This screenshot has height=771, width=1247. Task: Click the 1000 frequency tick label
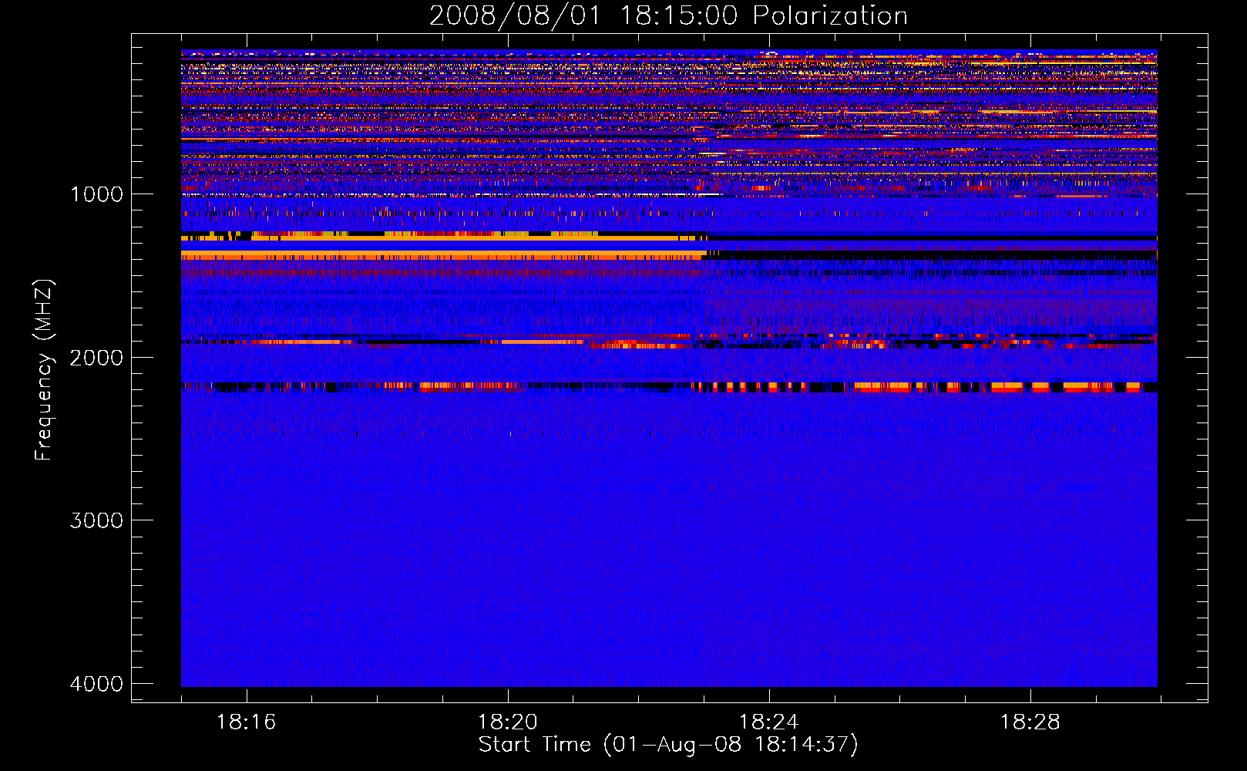coord(96,194)
